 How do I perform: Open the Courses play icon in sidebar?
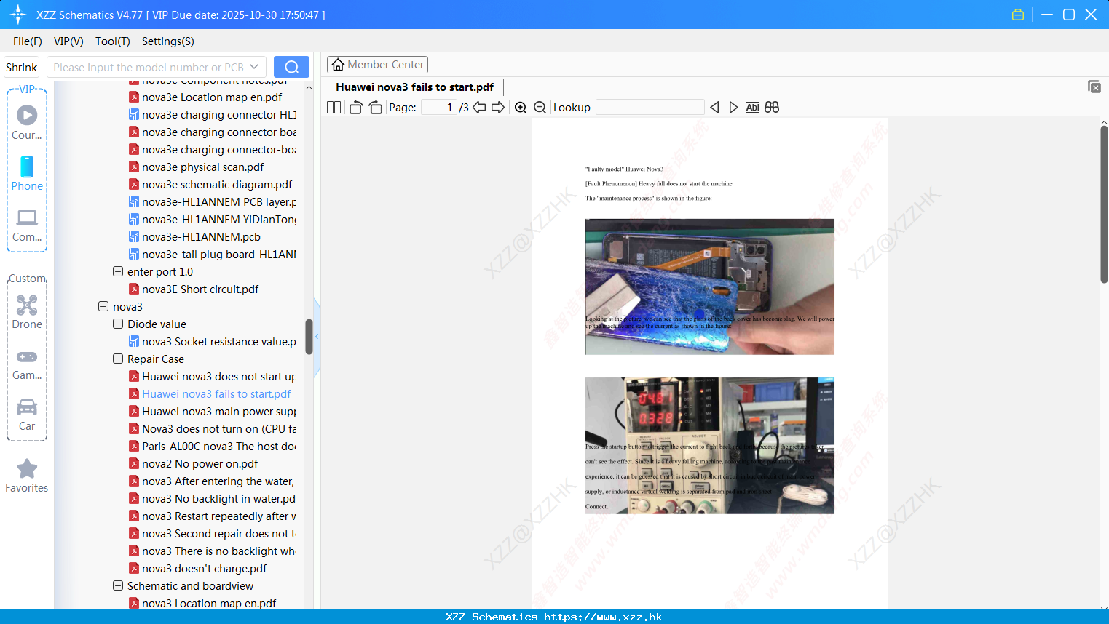coord(27,115)
